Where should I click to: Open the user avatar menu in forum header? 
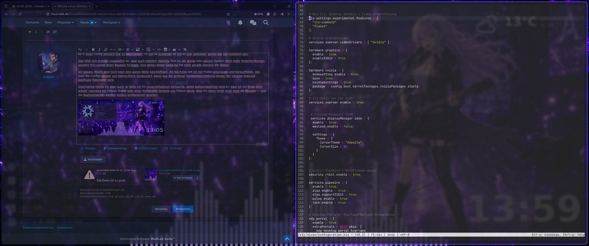[x=228, y=22]
